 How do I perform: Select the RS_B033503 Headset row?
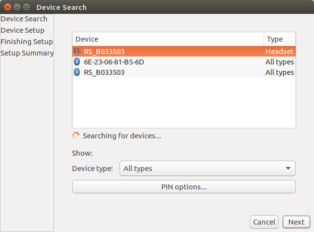[184, 52]
